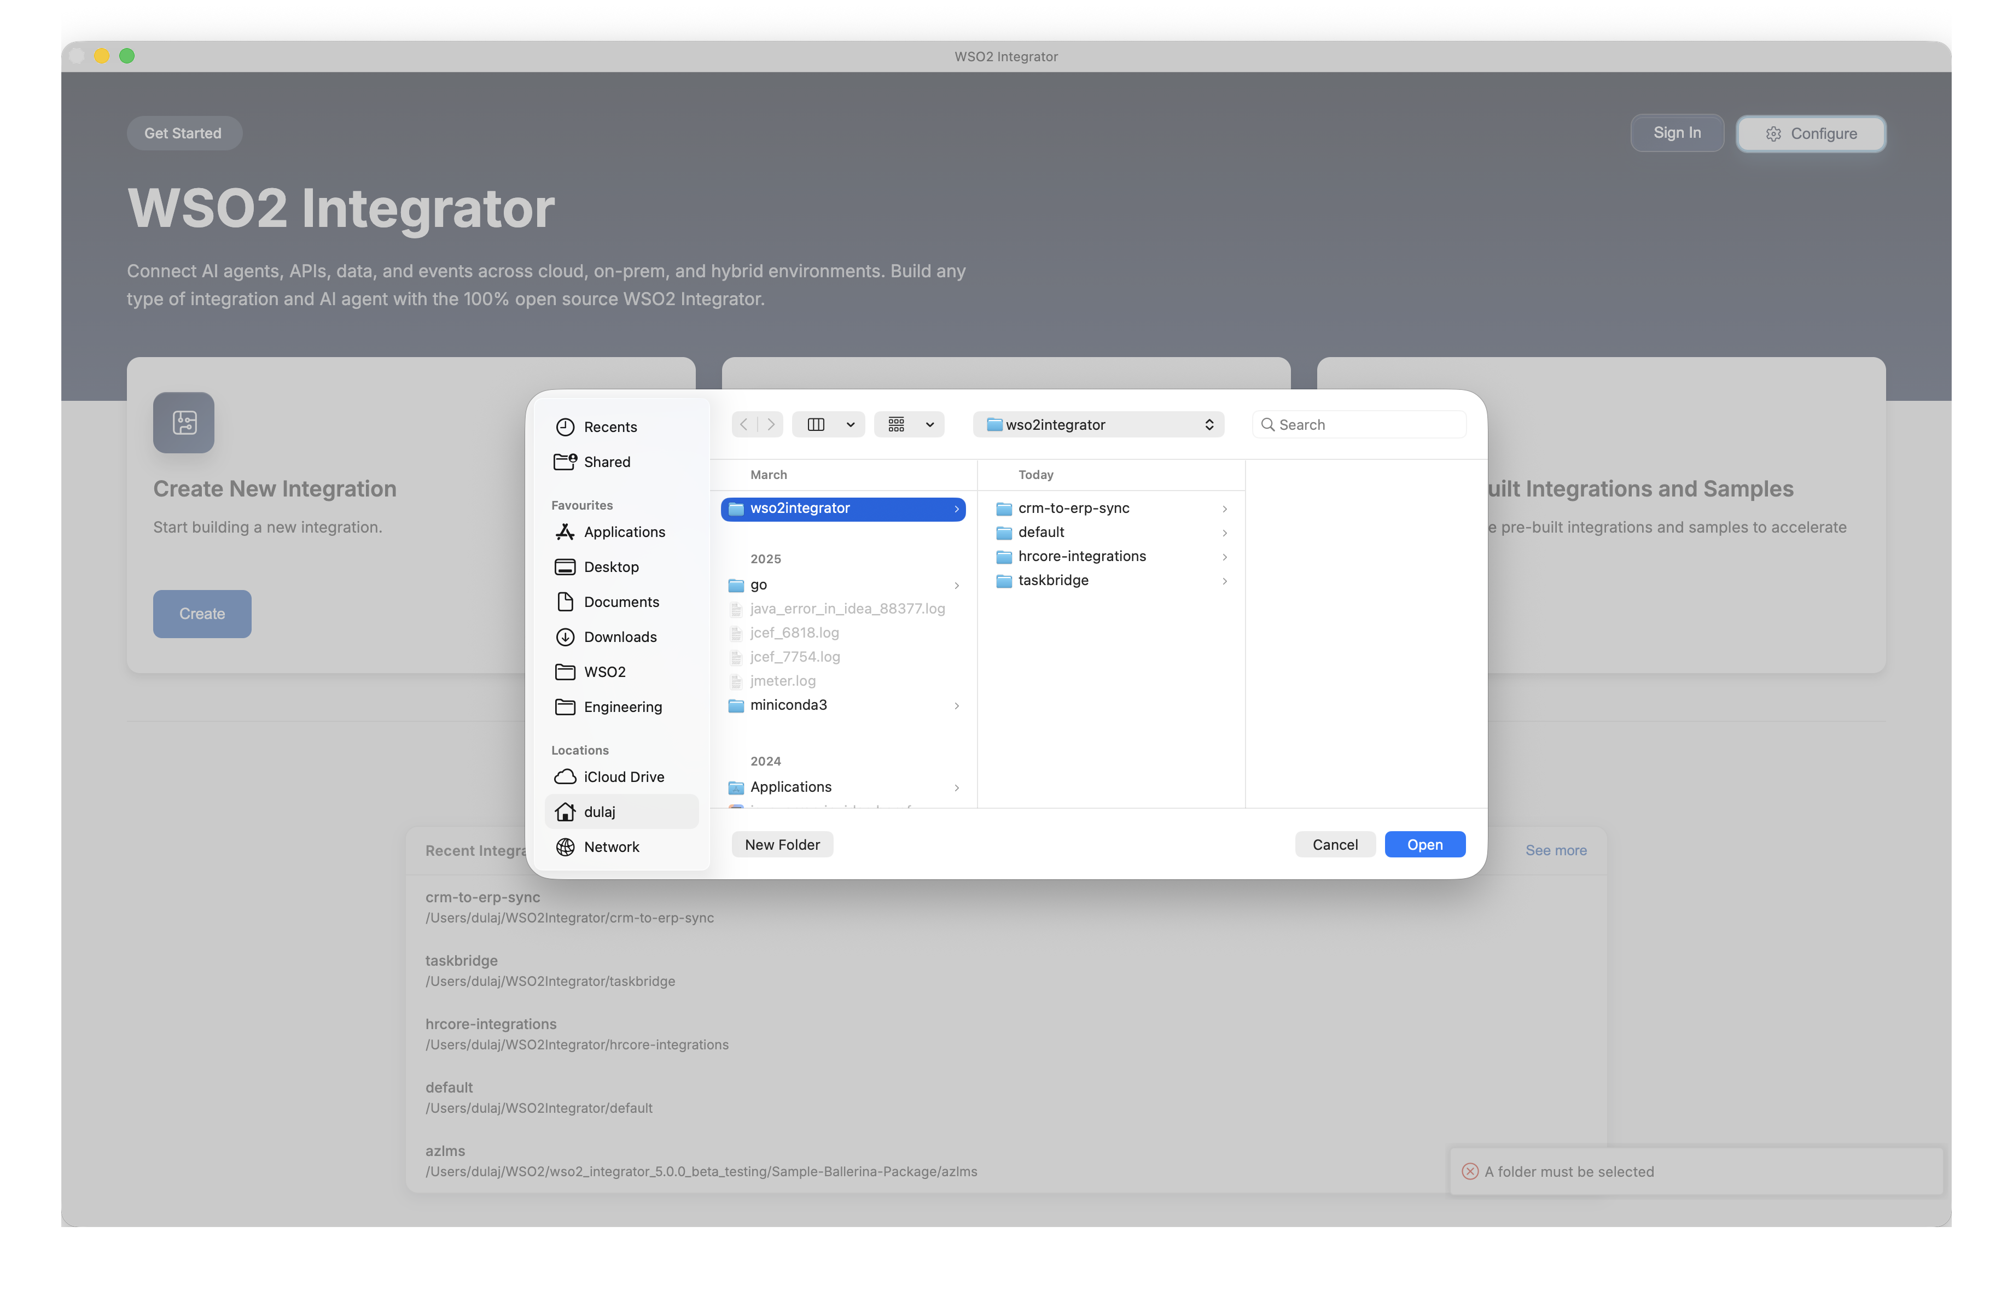Image resolution: width=2013 pixels, height=1308 pixels.
Task: Expand the default folder chevron
Action: click(x=1224, y=533)
